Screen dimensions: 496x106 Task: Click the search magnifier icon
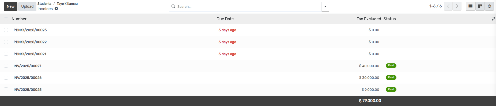tap(173, 6)
